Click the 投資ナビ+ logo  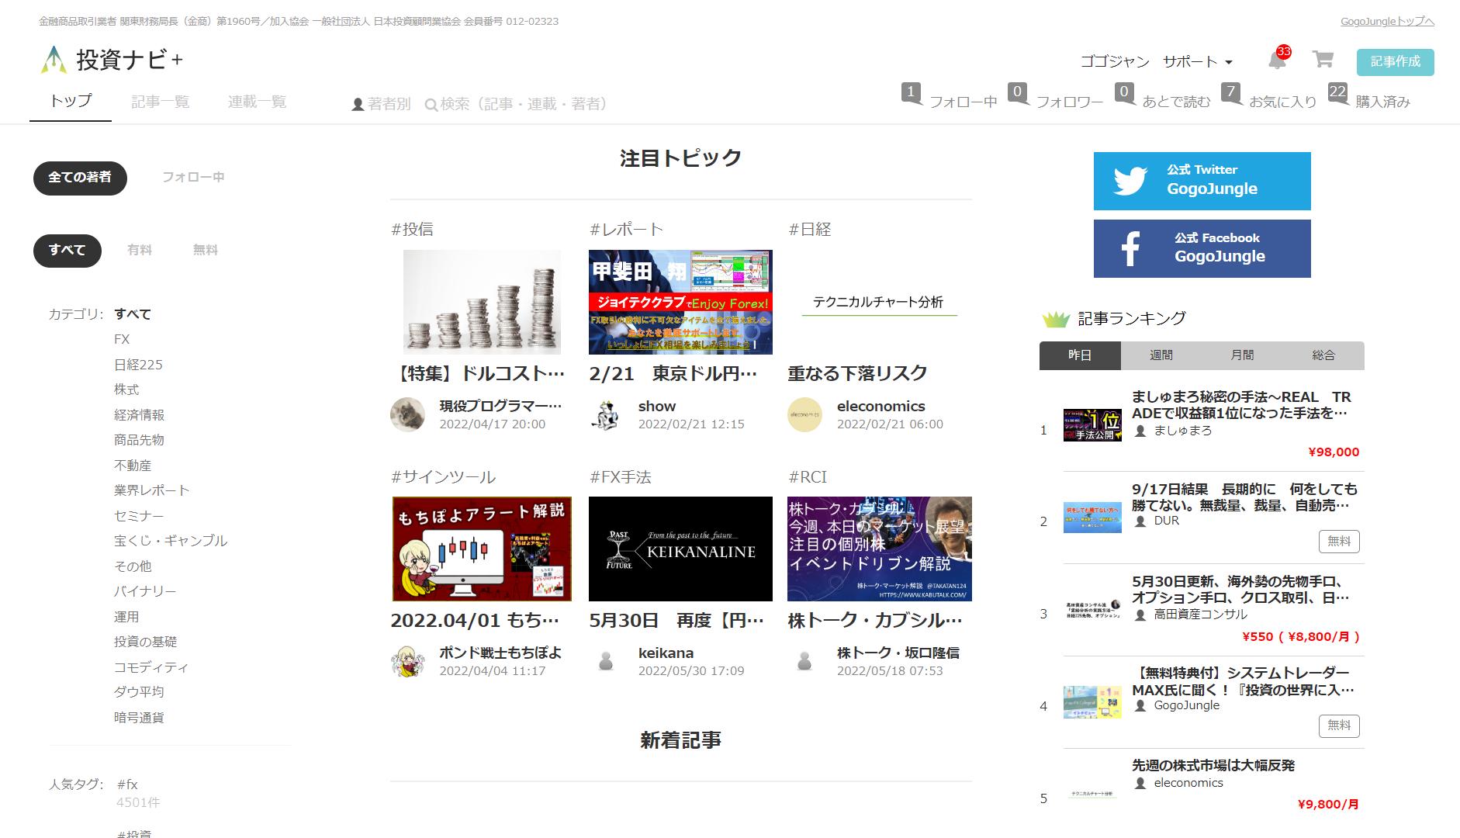coord(113,60)
